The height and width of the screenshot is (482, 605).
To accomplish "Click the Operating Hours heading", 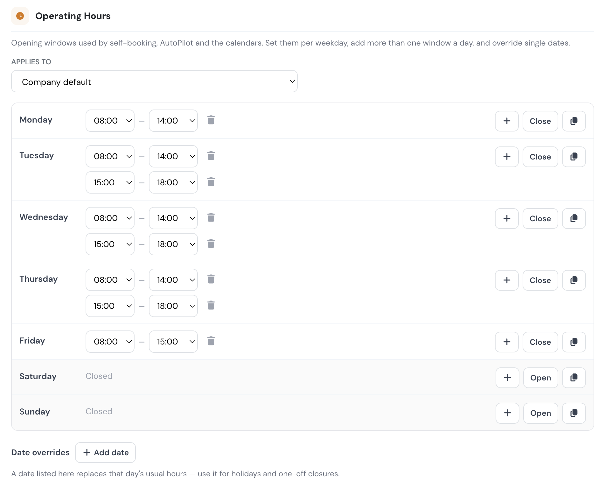I will [x=73, y=16].
